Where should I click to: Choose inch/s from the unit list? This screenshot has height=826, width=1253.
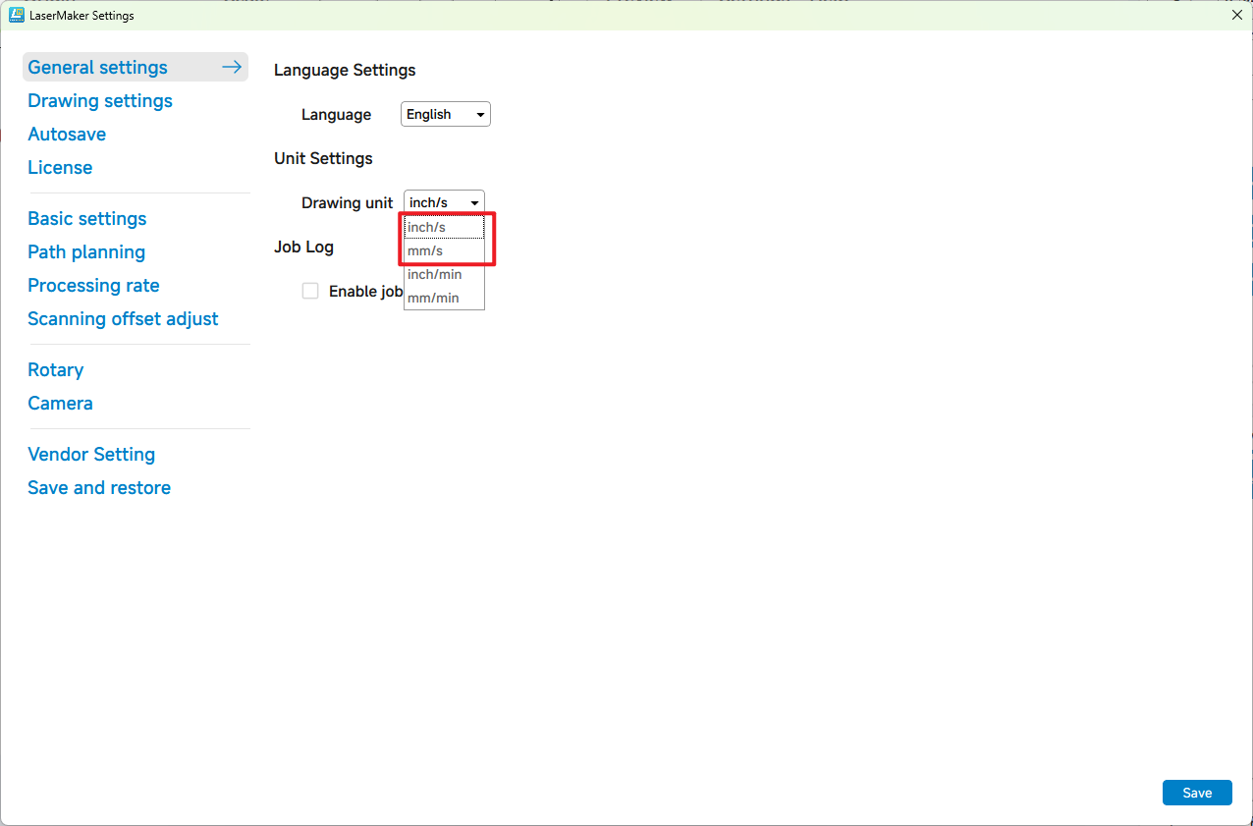[x=444, y=227]
